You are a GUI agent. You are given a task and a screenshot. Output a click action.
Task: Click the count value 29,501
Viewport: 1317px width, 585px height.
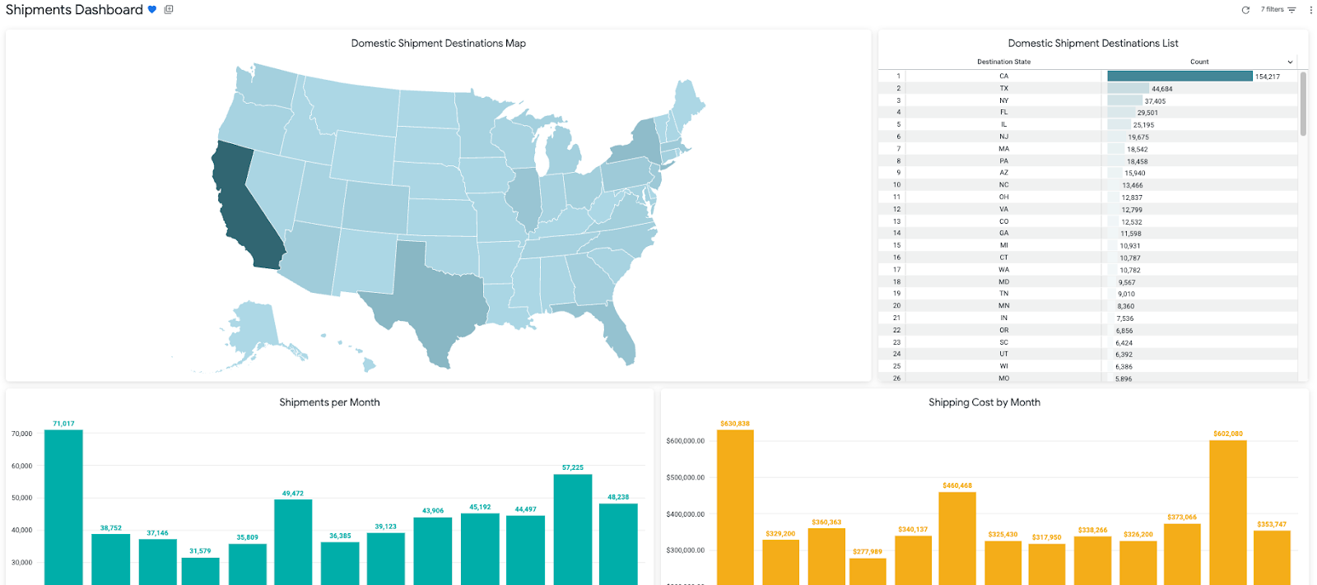[1147, 113]
